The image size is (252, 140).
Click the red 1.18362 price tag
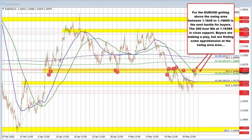[244, 18]
